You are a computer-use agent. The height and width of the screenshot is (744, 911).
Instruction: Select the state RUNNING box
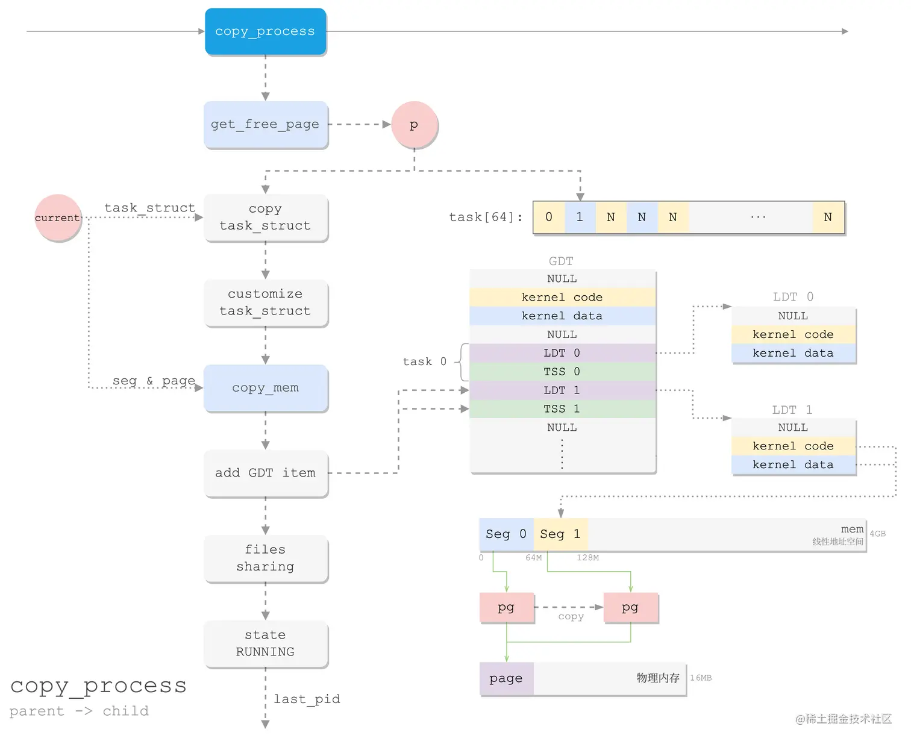click(266, 643)
